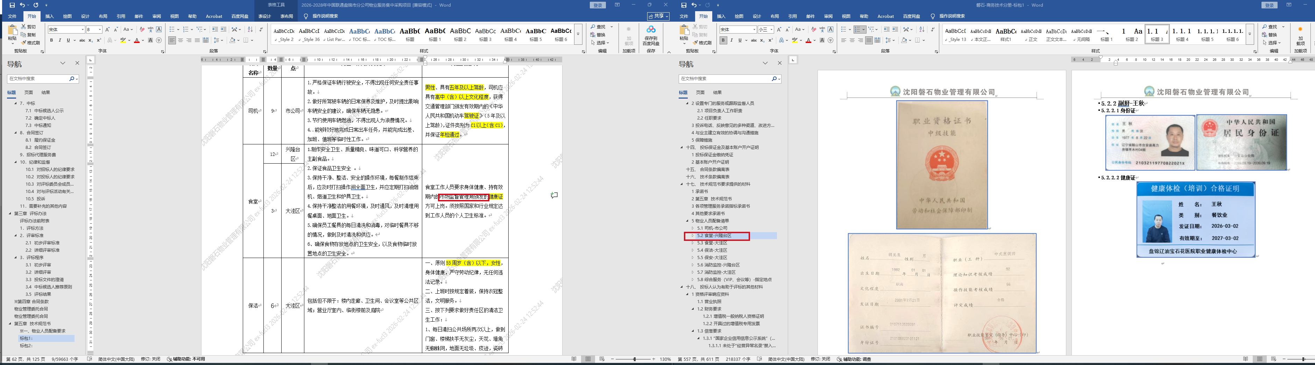This screenshot has height=365, width=1315.
Task: Open the Share dropdown in left Word window
Action: pos(659,16)
